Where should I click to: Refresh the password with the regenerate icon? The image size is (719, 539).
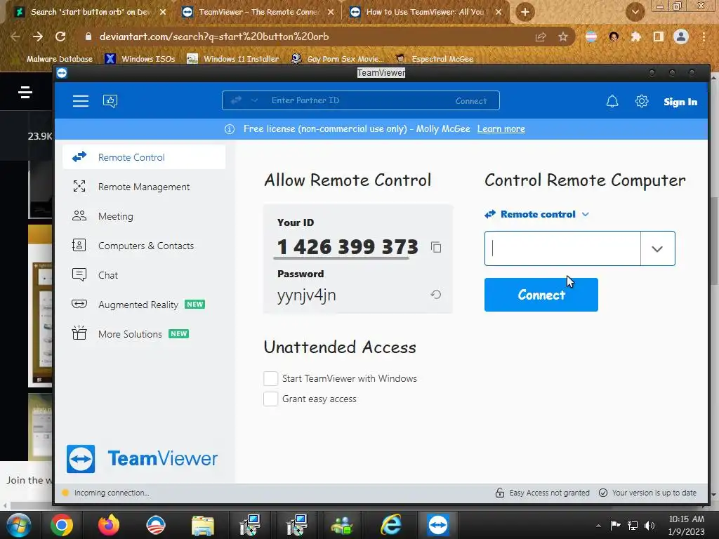coord(436,295)
